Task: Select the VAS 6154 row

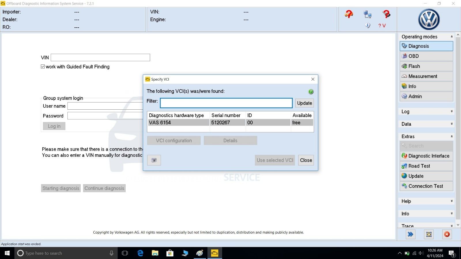Action: point(231,123)
